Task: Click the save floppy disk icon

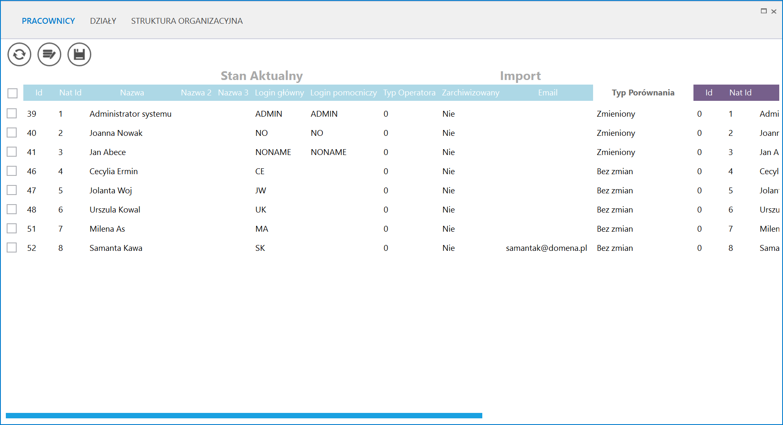Action: (79, 55)
